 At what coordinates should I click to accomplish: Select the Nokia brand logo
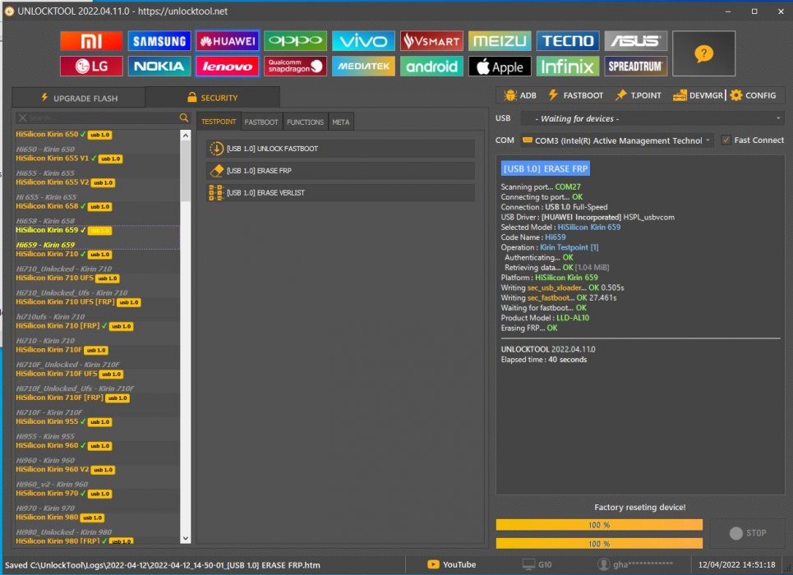(159, 67)
